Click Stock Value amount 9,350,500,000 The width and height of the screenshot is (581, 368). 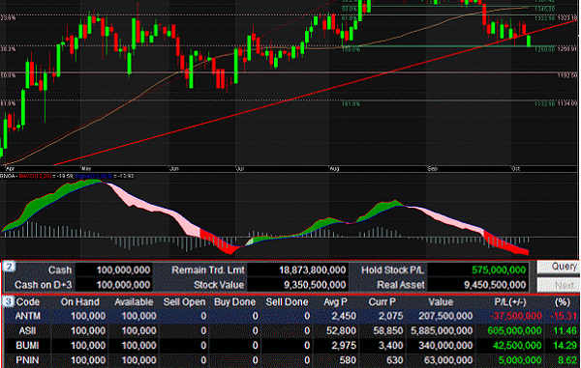coord(297,285)
